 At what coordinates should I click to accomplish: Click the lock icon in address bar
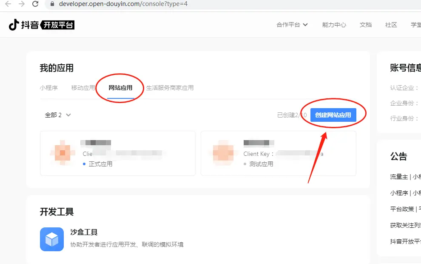(x=52, y=4)
